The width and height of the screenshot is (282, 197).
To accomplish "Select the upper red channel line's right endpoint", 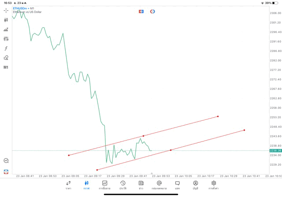I will point(218,116).
